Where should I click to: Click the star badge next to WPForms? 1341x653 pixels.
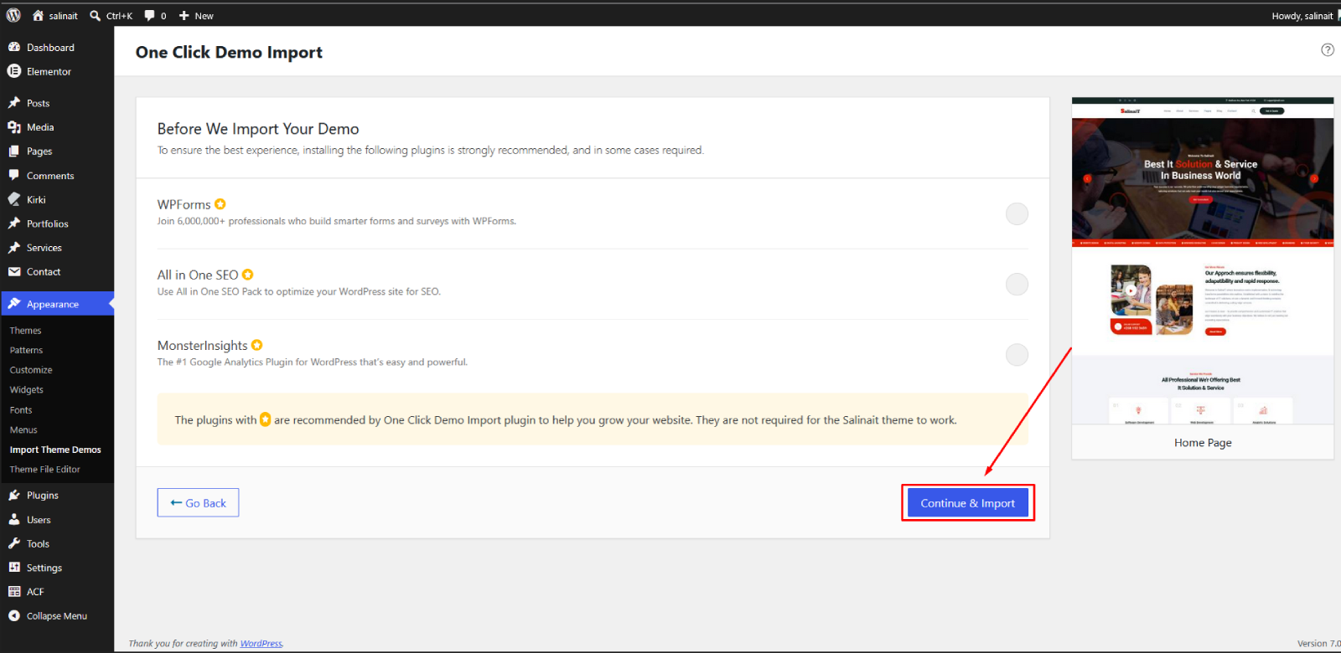coord(220,204)
